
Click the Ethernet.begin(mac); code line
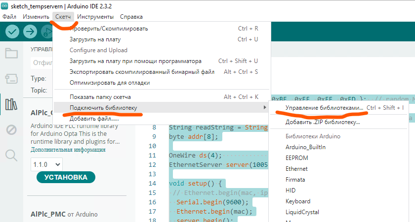pyautogui.click(x=214, y=212)
